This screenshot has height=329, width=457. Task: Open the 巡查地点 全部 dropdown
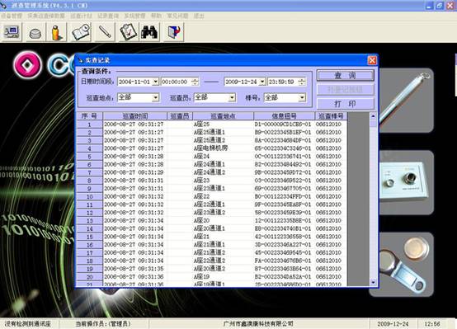point(156,97)
